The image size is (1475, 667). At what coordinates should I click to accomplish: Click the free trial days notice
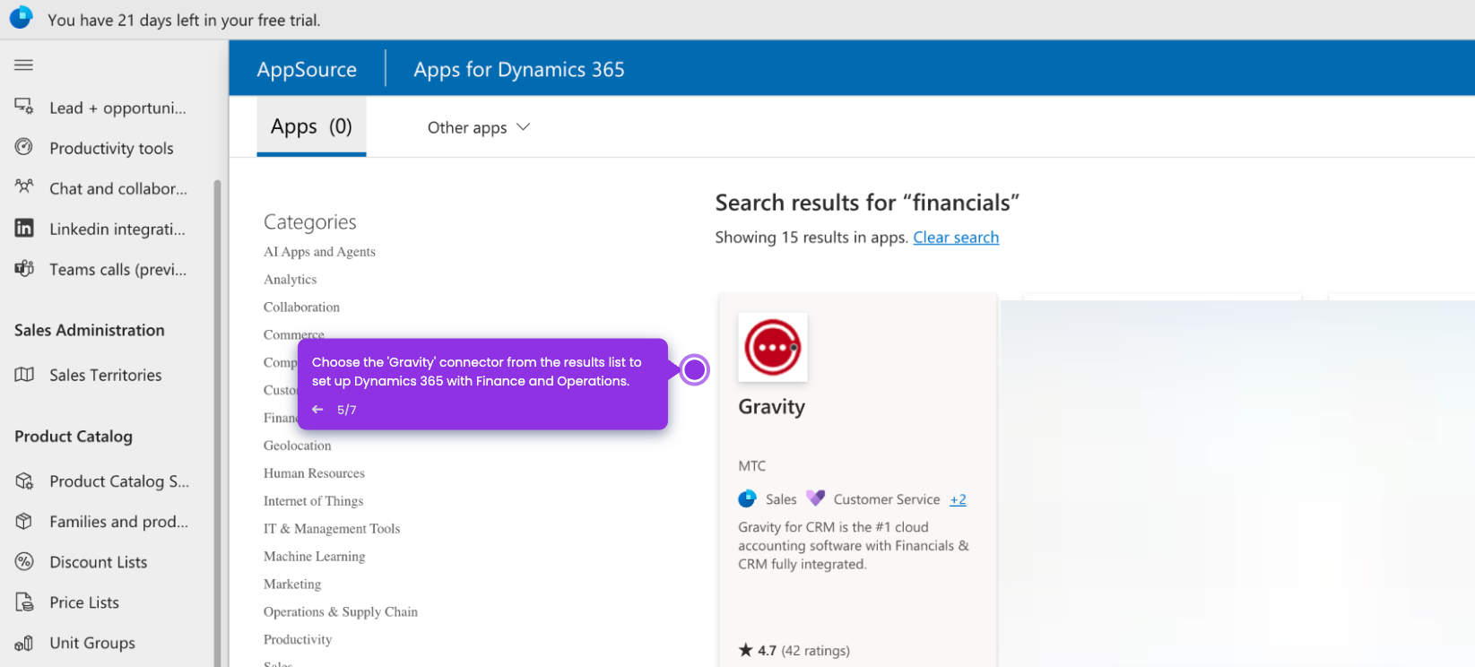pos(184,20)
